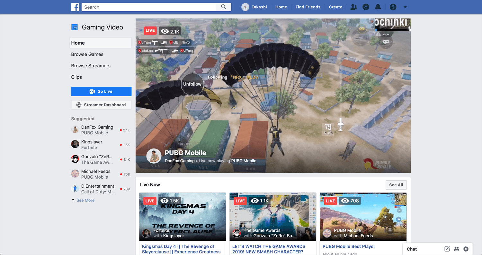Open PUBG Mobile Best Plays! link
This screenshot has width=482, height=255.
tap(349, 246)
